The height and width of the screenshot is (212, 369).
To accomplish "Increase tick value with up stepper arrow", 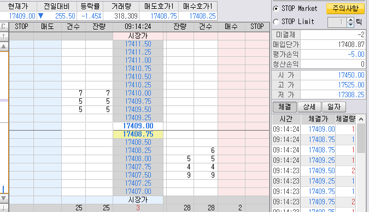I will coord(350,20).
